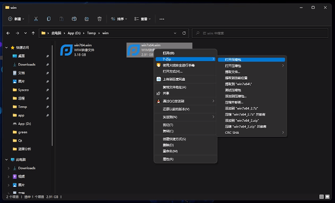
Task: Choose 剪切(T) in the context menu
Action: [186, 125]
